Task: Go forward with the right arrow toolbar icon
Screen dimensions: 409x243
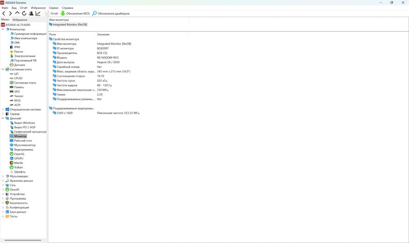Action: [x=10, y=13]
